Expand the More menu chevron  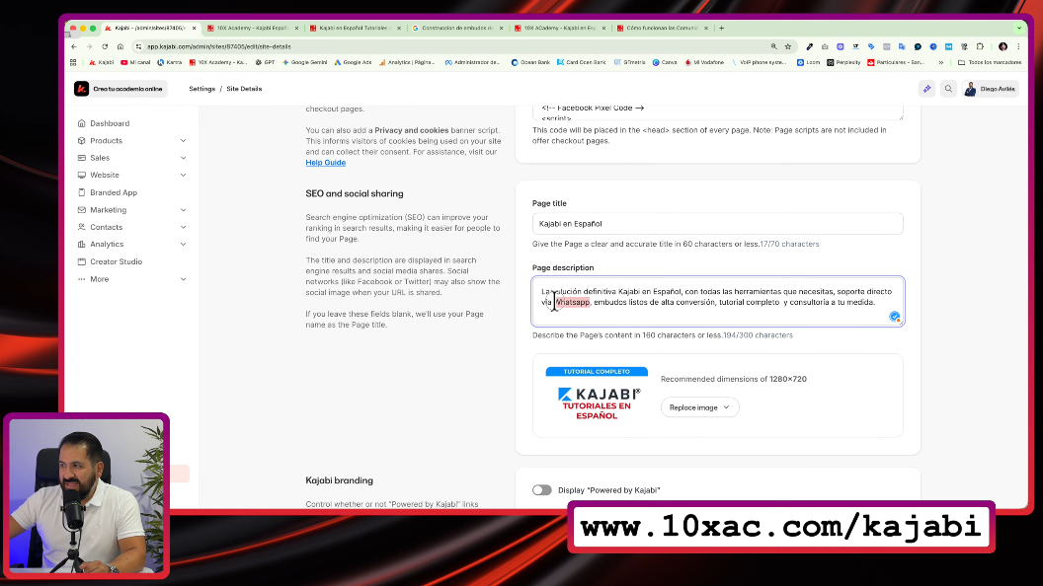pos(183,279)
